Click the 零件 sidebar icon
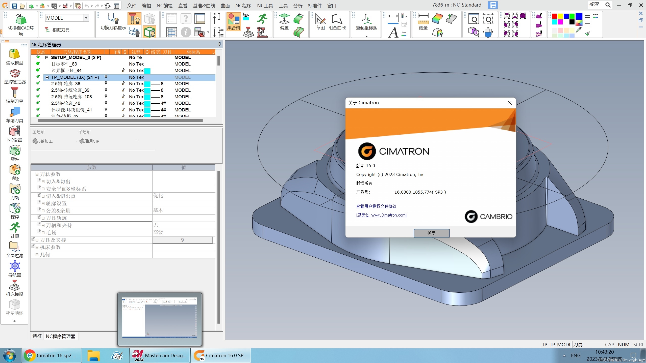The image size is (646, 363). 15,153
